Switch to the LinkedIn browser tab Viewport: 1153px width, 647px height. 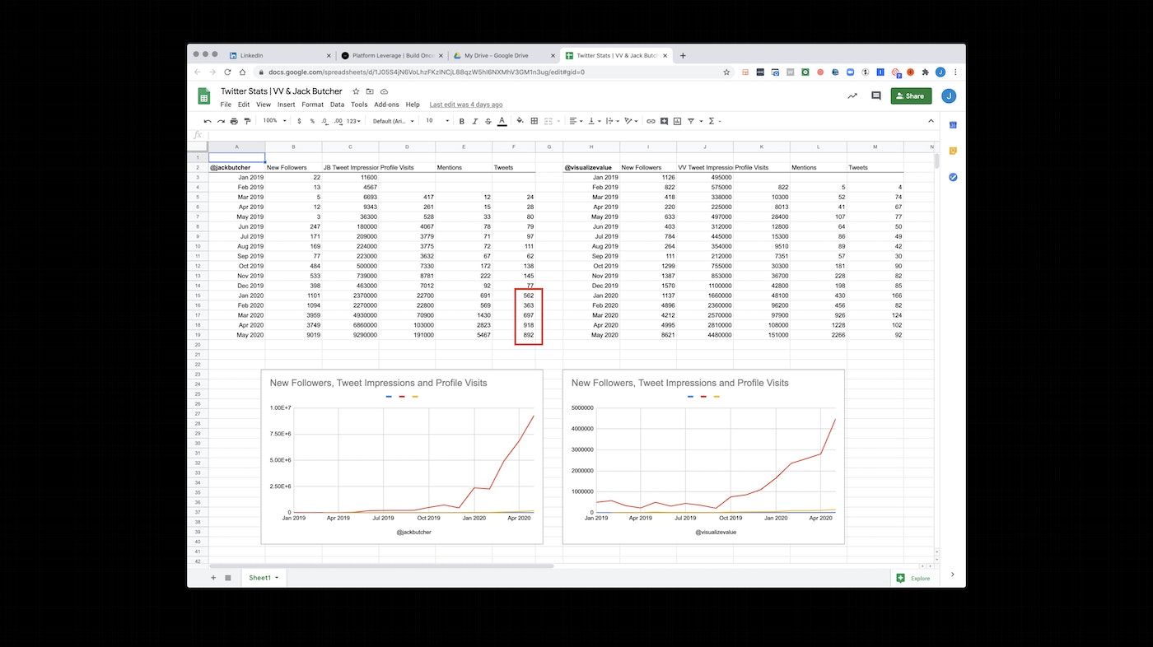click(278, 55)
